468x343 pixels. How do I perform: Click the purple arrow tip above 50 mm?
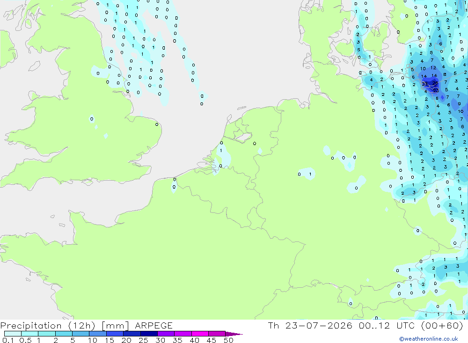pyautogui.click(x=234, y=334)
